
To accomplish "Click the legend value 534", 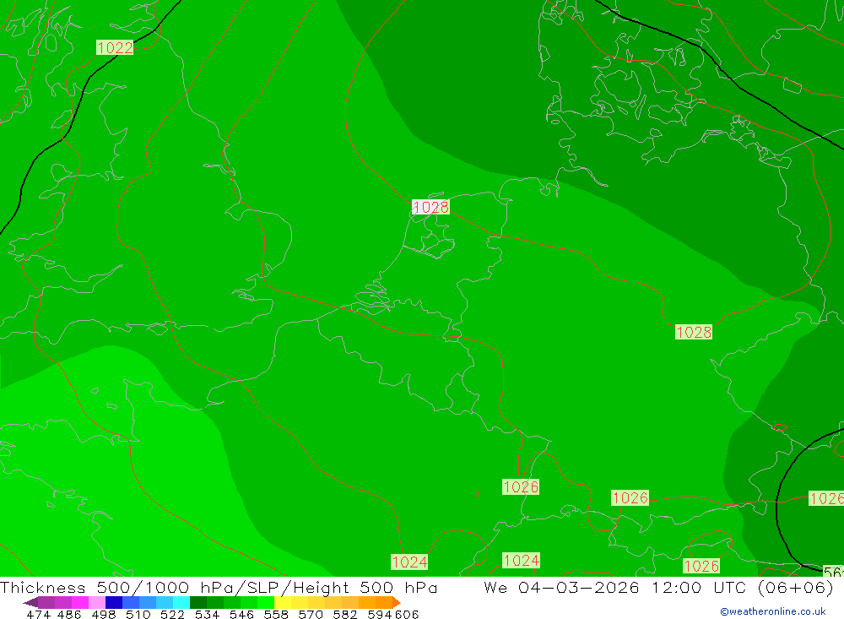I will tap(207, 614).
